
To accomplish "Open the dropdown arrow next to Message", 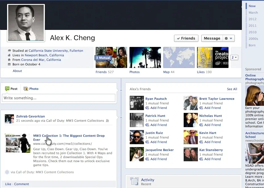I will [231, 38].
